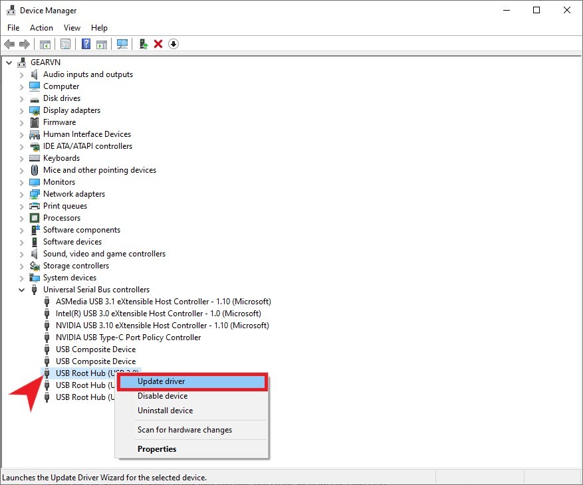
Task: Open Help via blue question mark icon
Action: pos(86,44)
